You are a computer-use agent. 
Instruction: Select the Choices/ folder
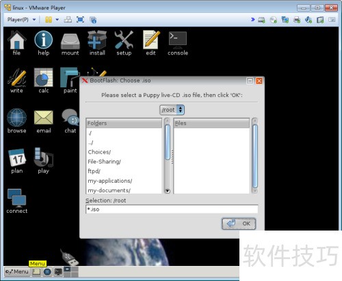(x=124, y=152)
